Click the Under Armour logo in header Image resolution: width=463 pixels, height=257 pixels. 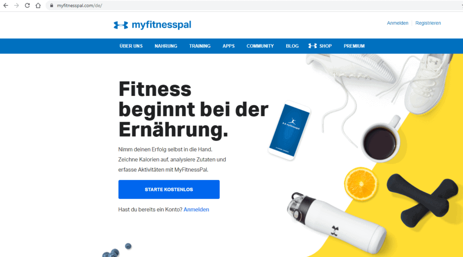pyautogui.click(x=121, y=25)
